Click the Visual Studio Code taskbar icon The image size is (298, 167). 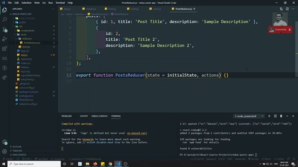(x=118, y=164)
